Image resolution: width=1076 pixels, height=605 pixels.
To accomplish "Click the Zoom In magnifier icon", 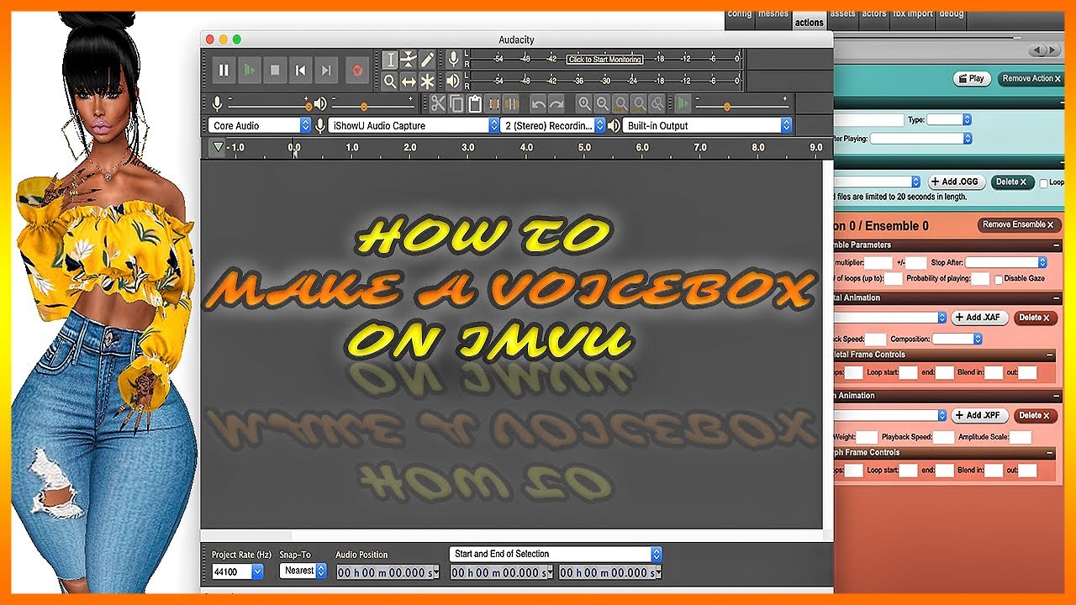I will coord(583,103).
